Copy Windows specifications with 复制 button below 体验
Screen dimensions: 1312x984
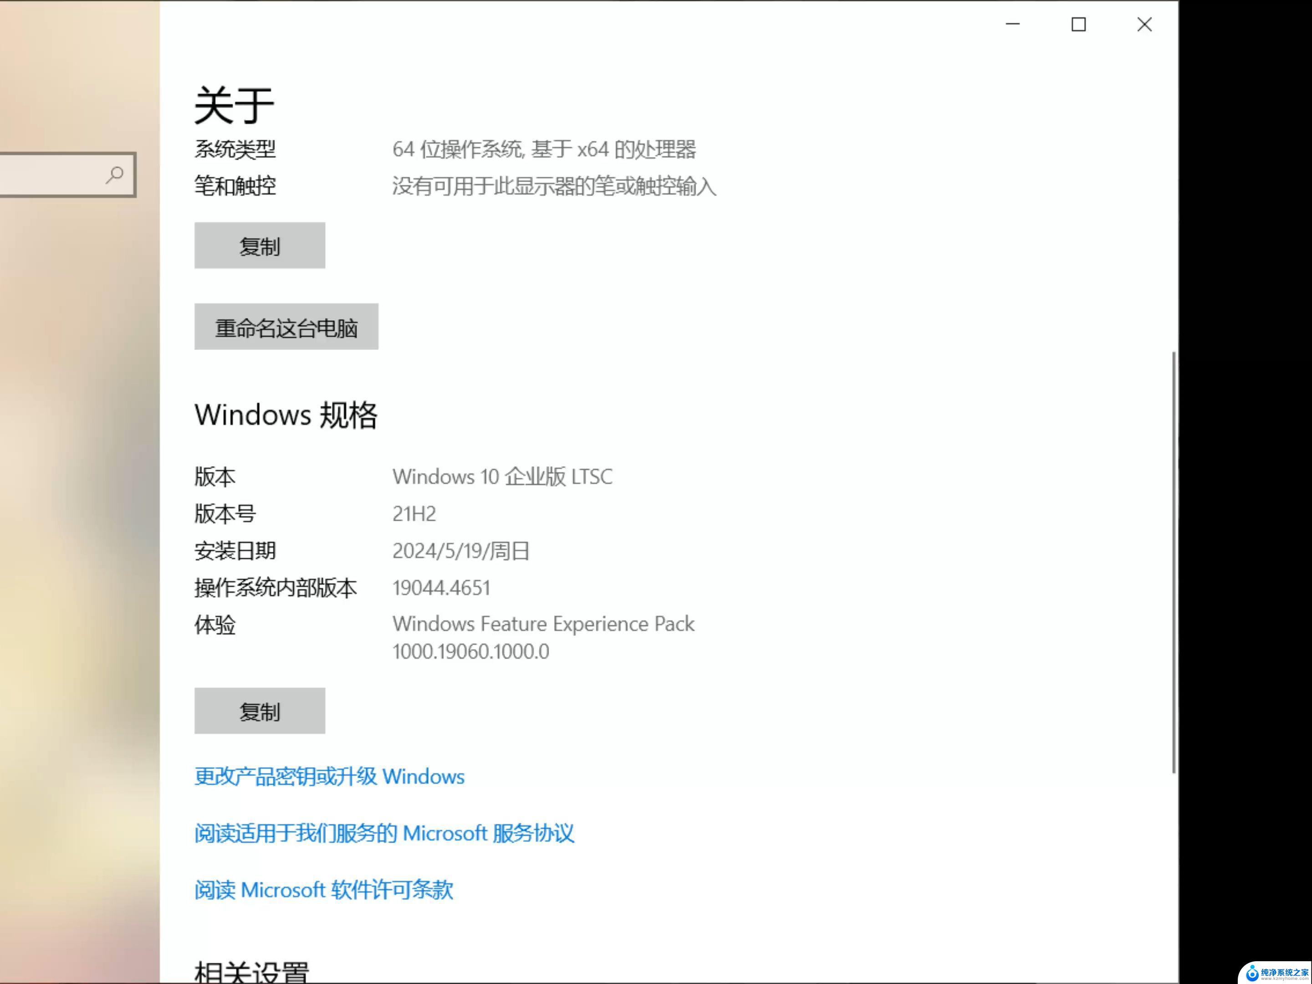coord(260,711)
